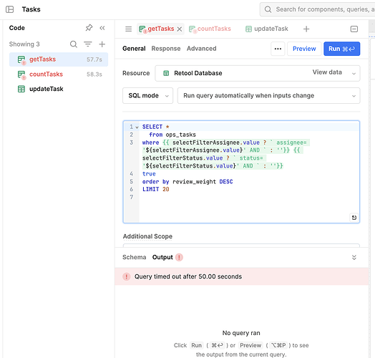This screenshot has width=375, height=358.
Task: Expand the run-trigger behavior dropdown
Action: click(268, 96)
